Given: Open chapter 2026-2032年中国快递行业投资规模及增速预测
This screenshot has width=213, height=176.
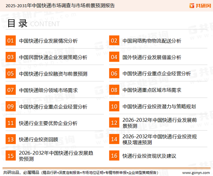Looking at the screenshot, I should click(160, 139).
